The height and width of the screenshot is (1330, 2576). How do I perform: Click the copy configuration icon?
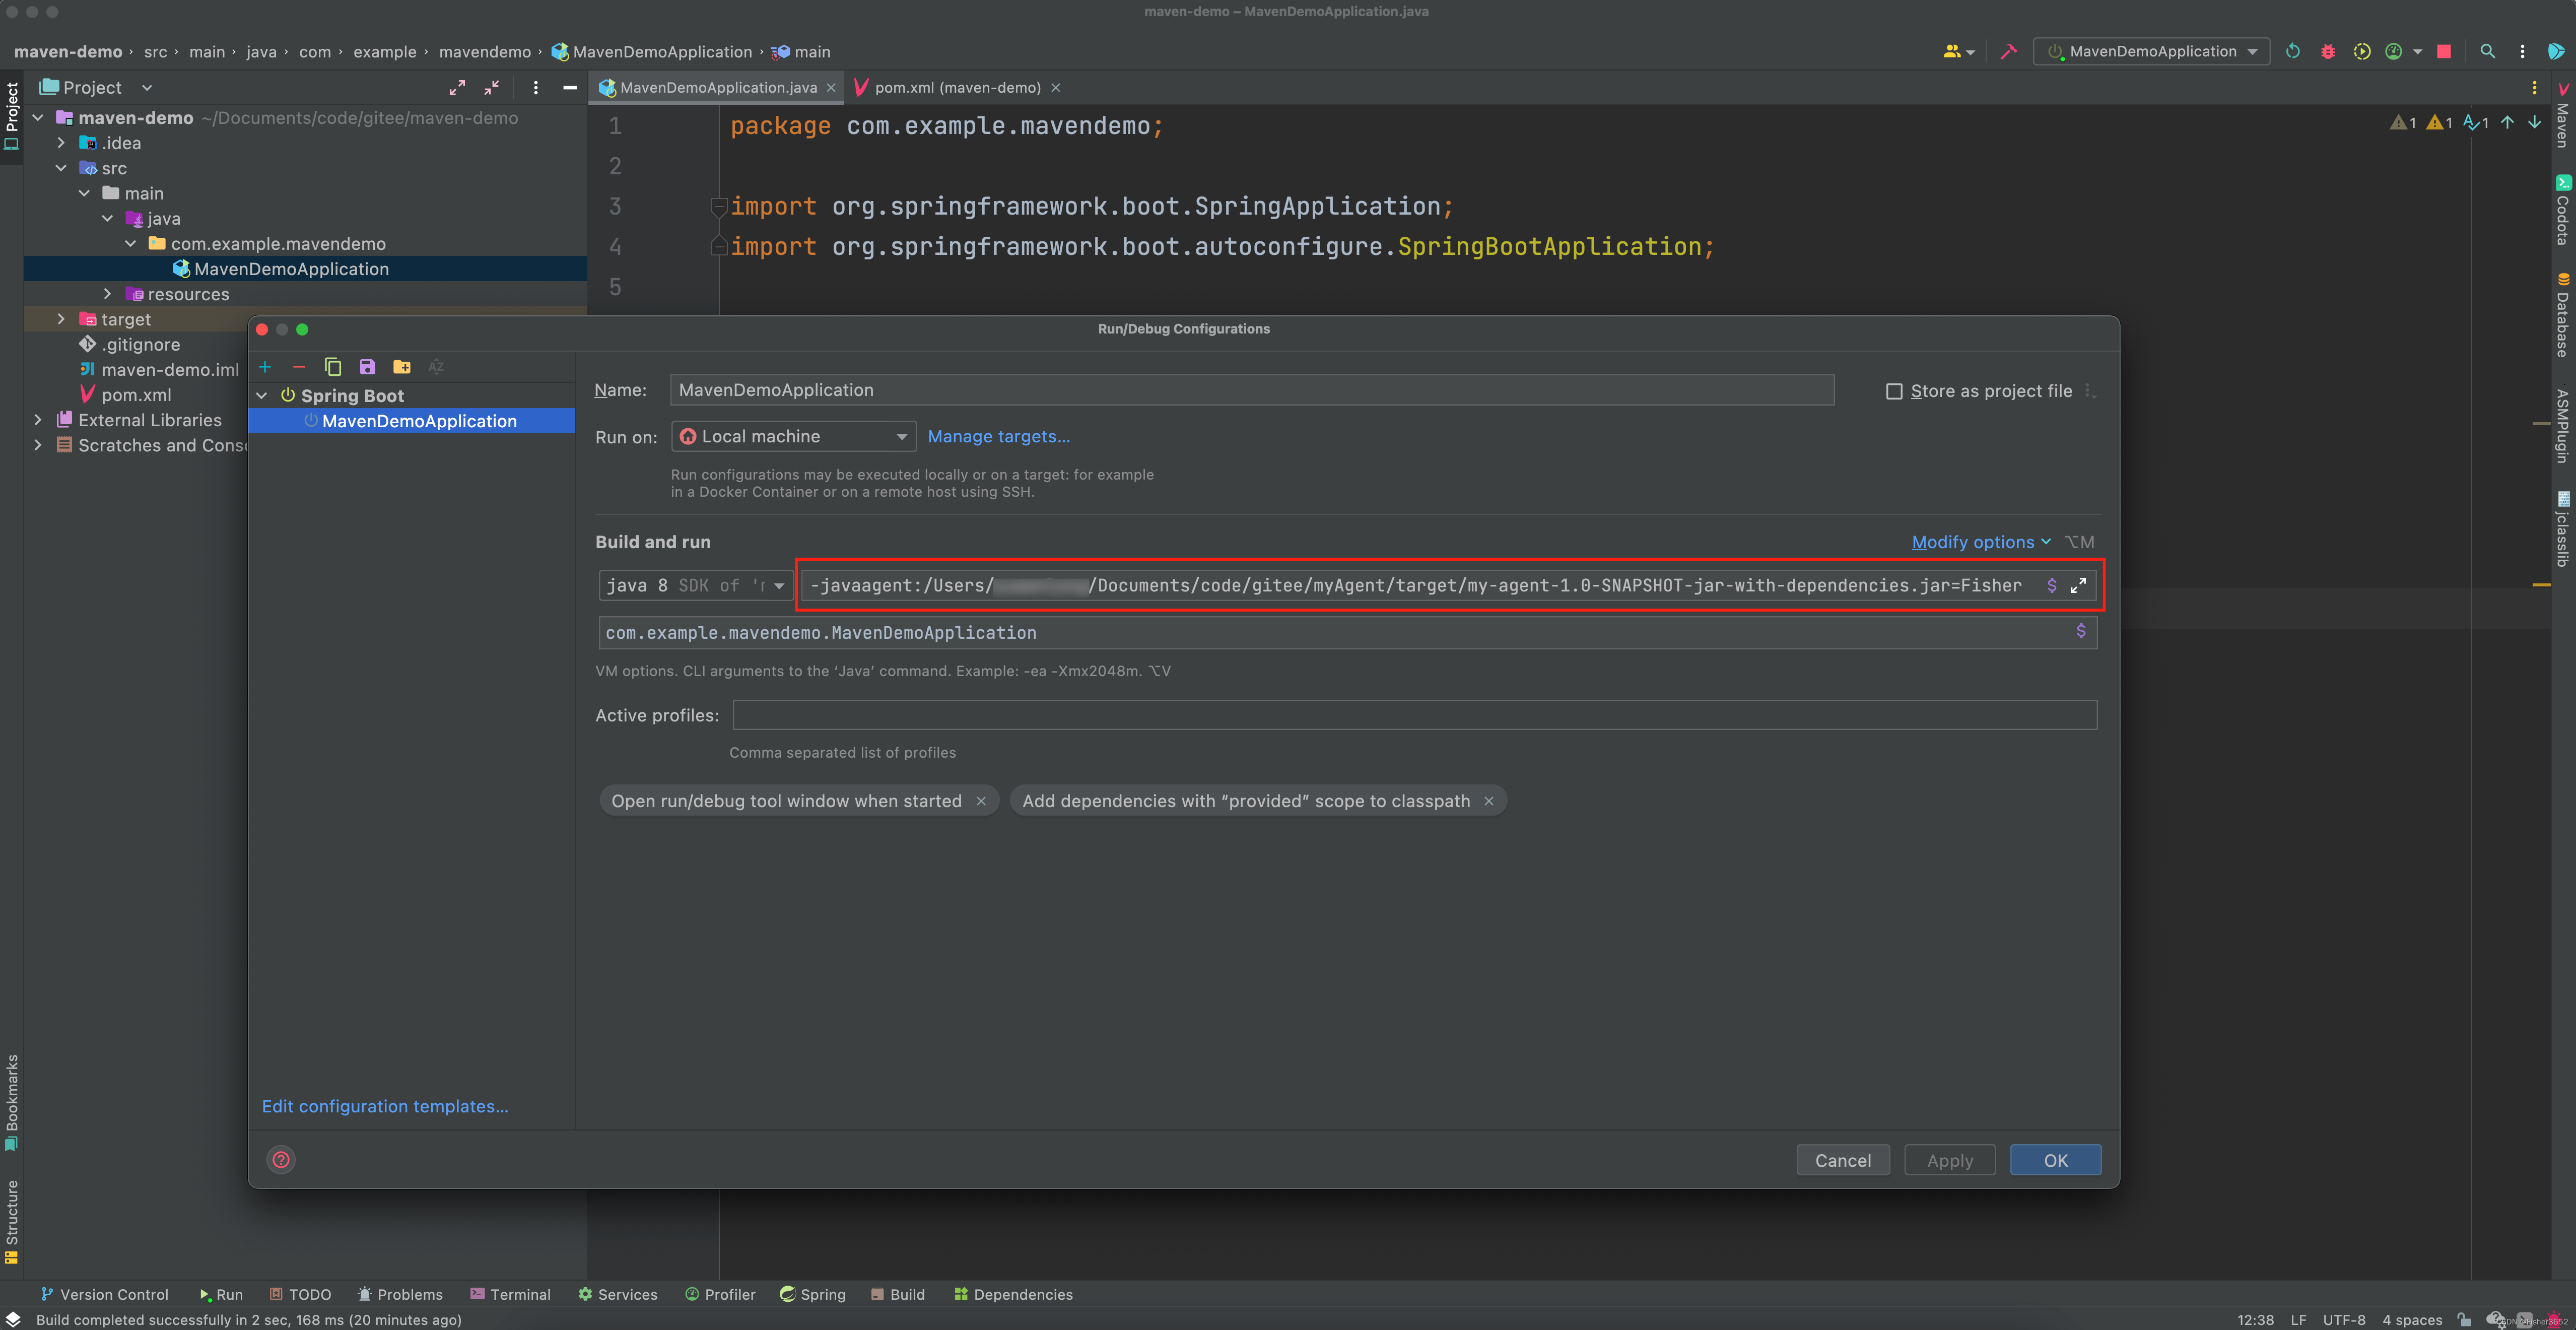pos(333,367)
